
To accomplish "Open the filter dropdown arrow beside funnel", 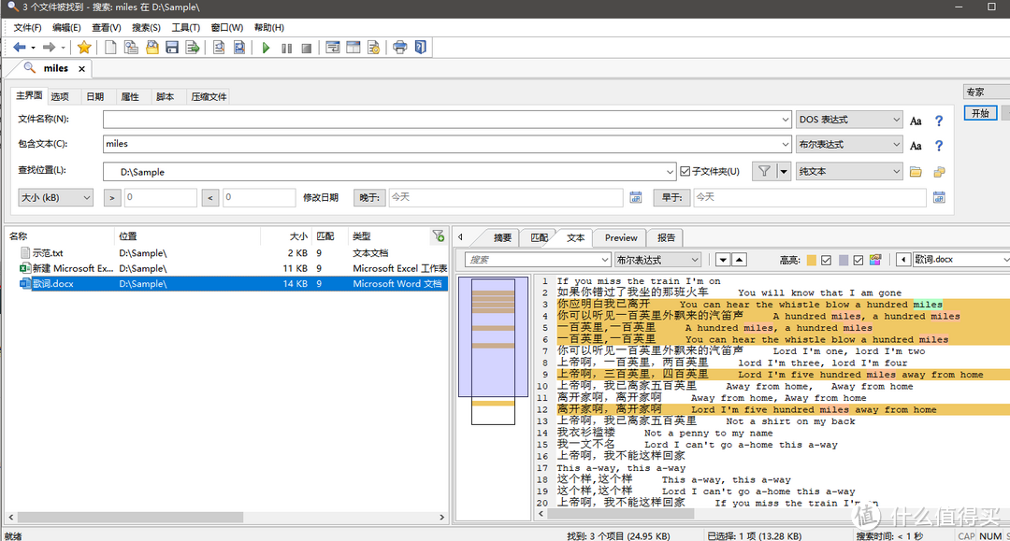I will (784, 171).
